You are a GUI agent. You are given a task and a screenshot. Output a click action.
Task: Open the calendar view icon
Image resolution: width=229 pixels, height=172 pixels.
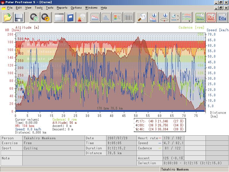(x=59, y=17)
